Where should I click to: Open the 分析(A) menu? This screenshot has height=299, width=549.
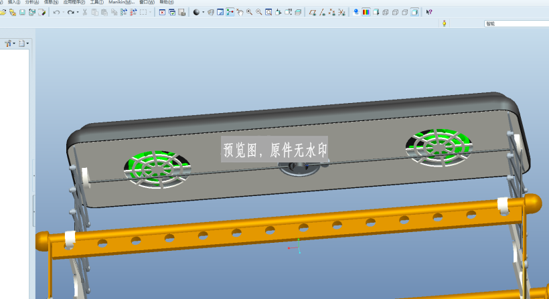pyautogui.click(x=32, y=2)
